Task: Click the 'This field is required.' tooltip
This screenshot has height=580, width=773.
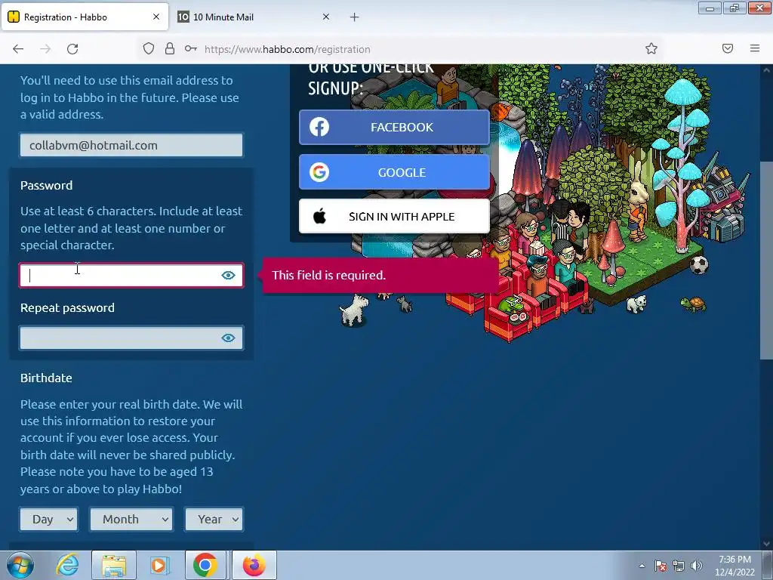Action: (x=380, y=275)
